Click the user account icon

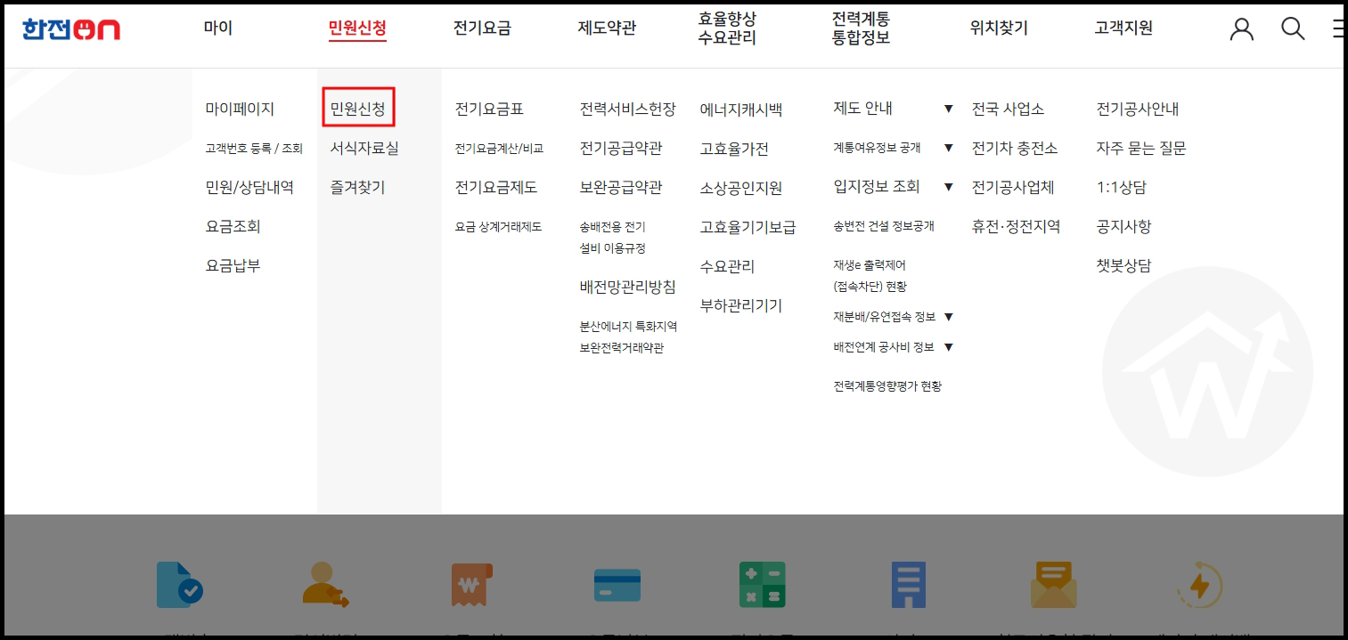[x=1240, y=28]
